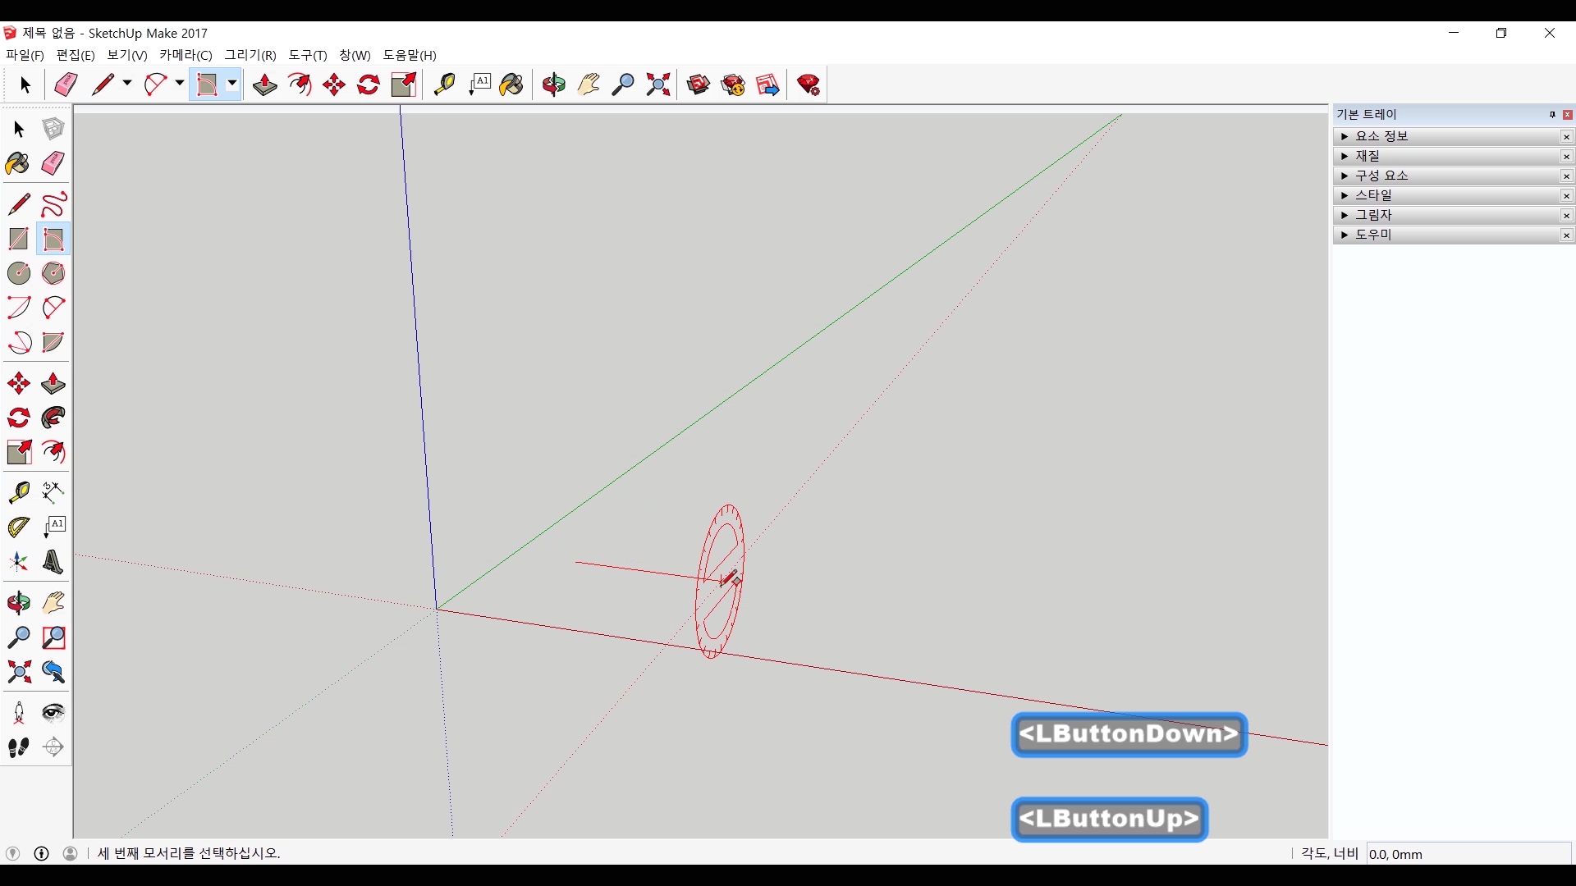The height and width of the screenshot is (886, 1576).
Task: Click the 각도, 너비 measurement input box
Action: pos(1468,854)
